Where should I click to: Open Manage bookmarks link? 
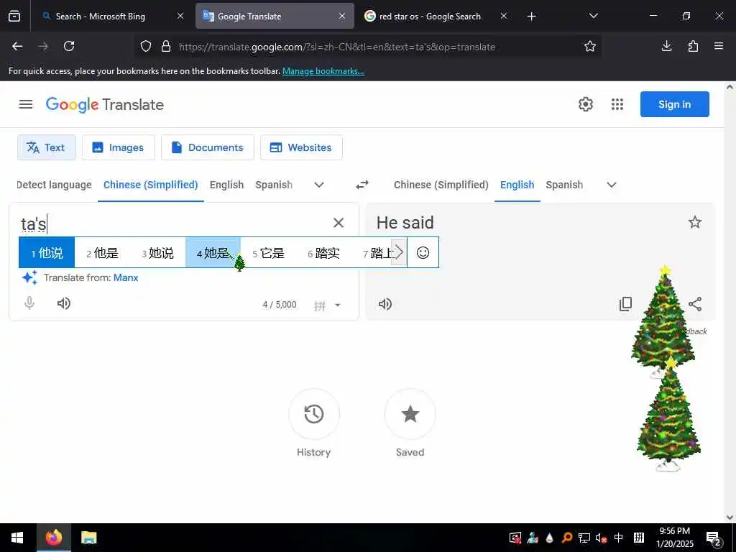[323, 71]
